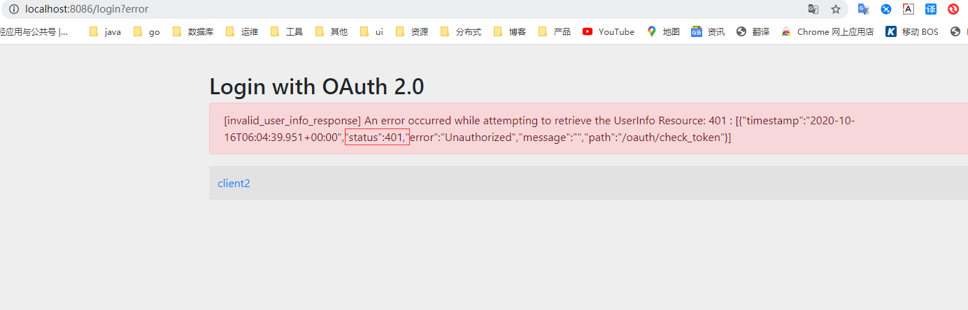Open the 资源 bookmark folder
This screenshot has width=968, height=310.
pos(412,31)
